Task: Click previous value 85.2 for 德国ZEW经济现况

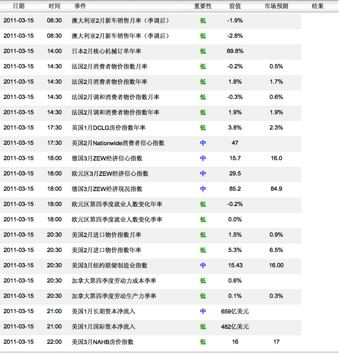Action: 235,189
